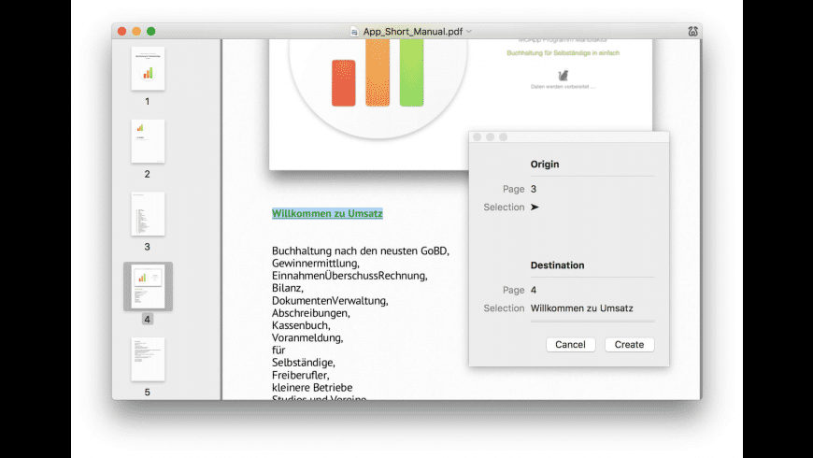Select page 1 thumbnail in sidebar
Viewport: 813px width, 458px height.
pyautogui.click(x=148, y=68)
